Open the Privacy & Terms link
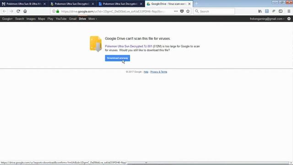This screenshot has height=165, width=293. (x=159, y=72)
